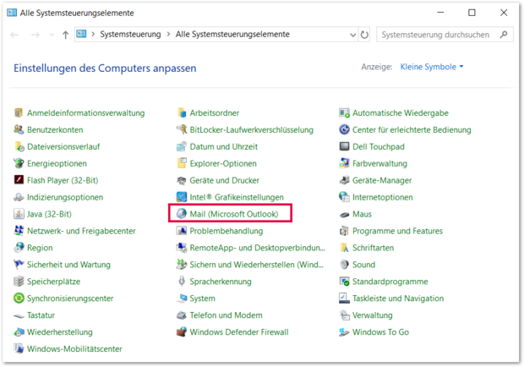Click the Flash Player (32-Bit) icon
The width and height of the screenshot is (524, 367).
click(19, 180)
